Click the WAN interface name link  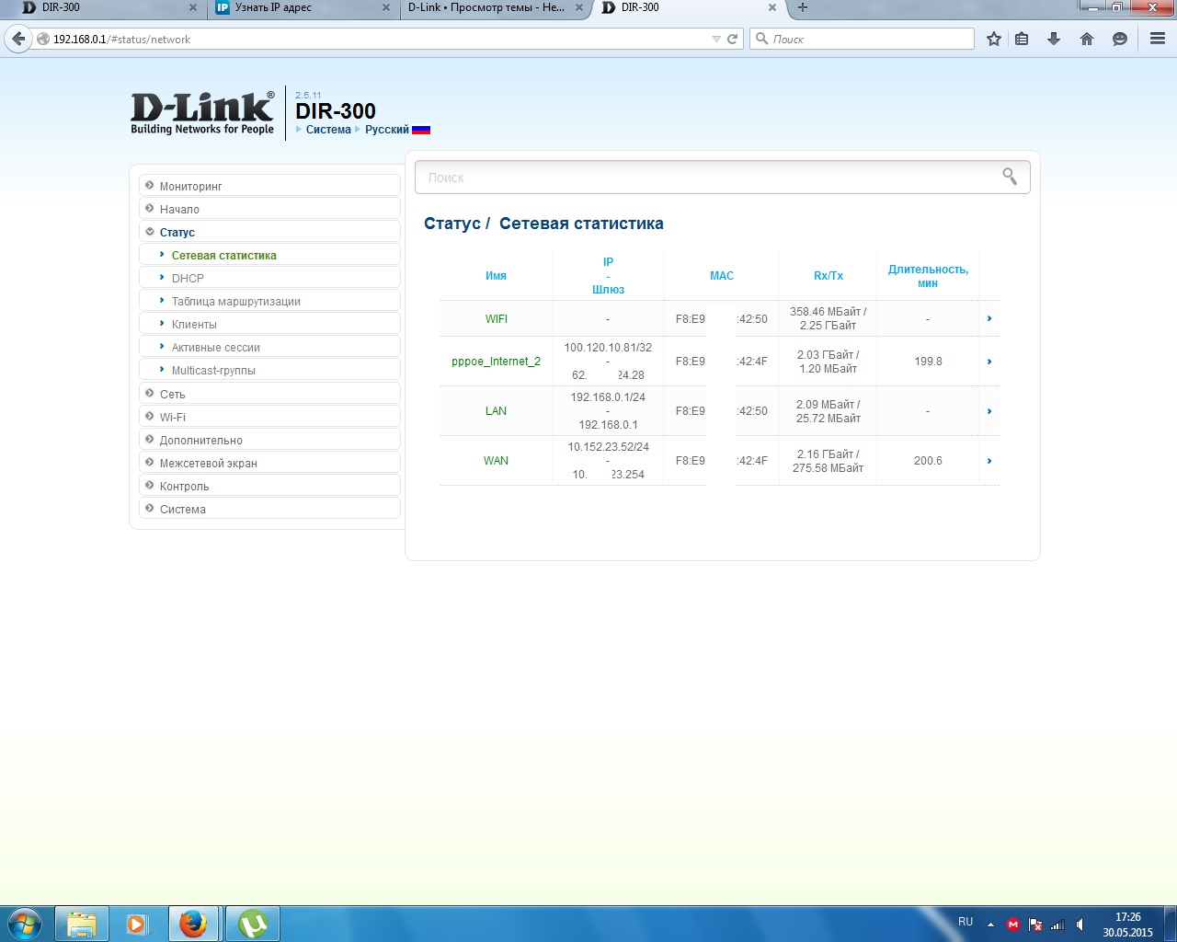[x=497, y=461]
